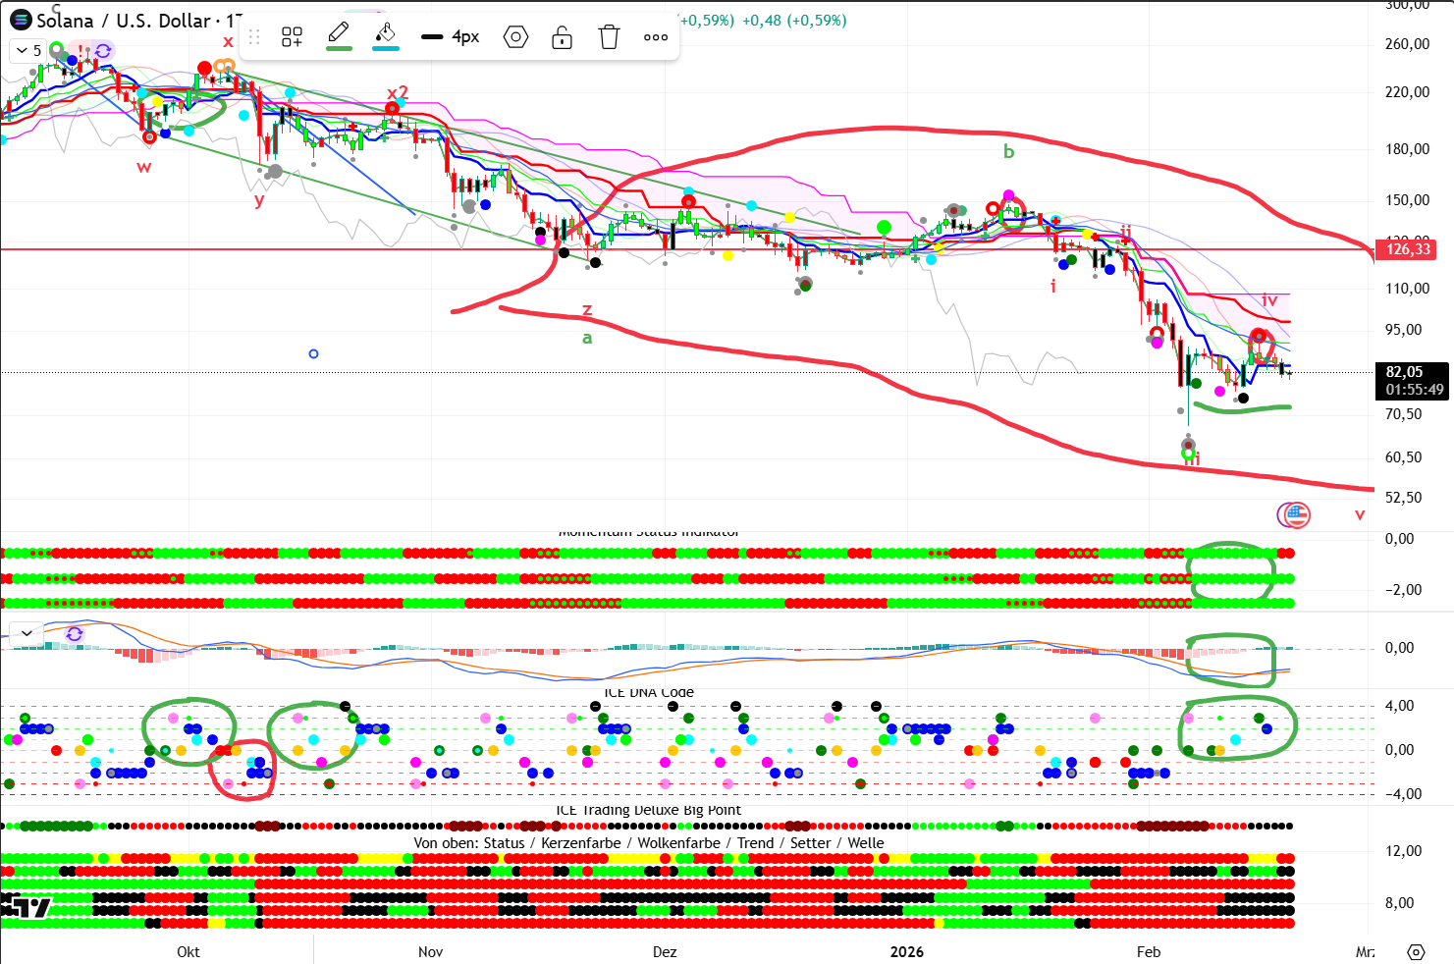1454x964 pixels.
Task: Delete the drawing with trash icon
Action: pyautogui.click(x=609, y=37)
